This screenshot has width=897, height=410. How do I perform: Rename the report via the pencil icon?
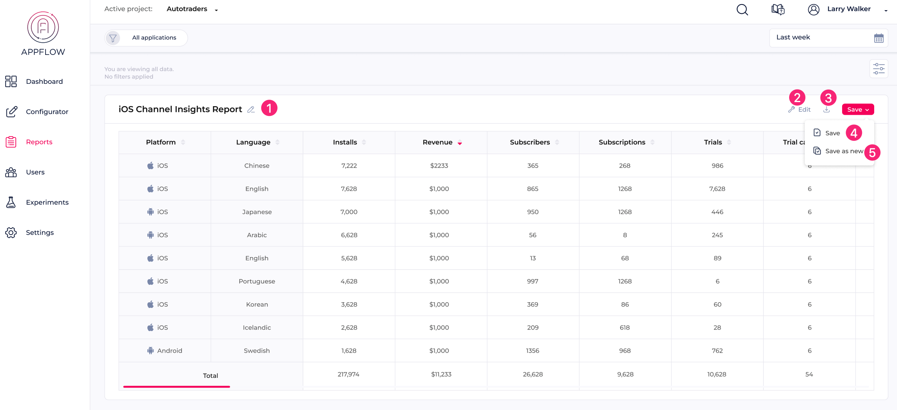coord(251,109)
